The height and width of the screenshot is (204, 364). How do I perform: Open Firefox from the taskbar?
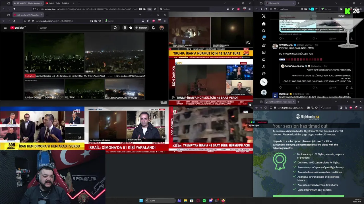223,201
